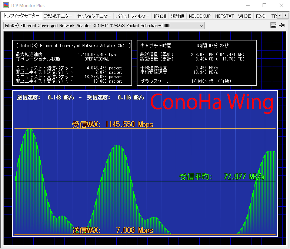This screenshot has height=249, width=290.
Task: Select the パケットフィルター tab
Action: (x=132, y=16)
